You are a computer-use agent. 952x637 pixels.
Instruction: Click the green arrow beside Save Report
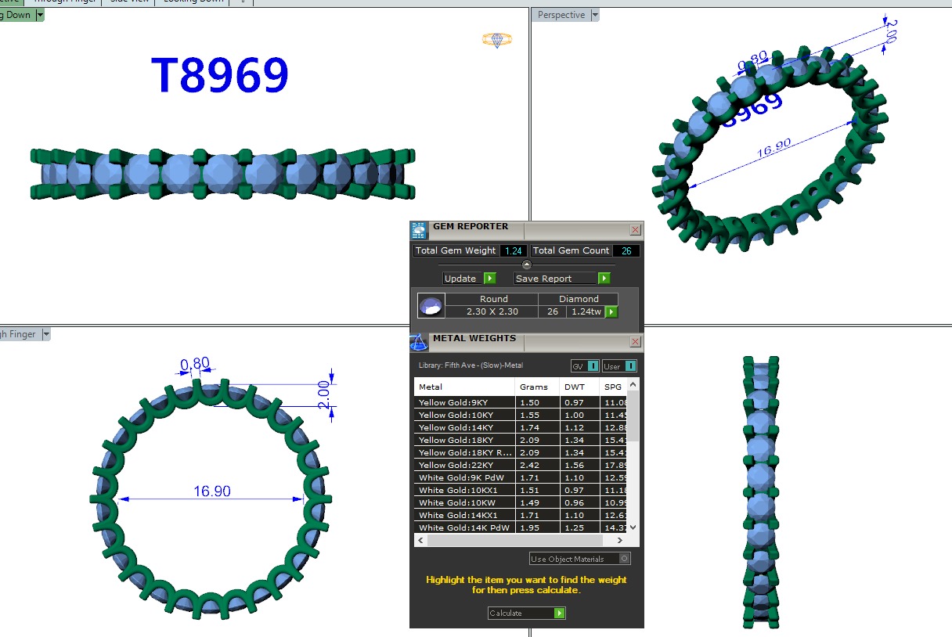604,279
